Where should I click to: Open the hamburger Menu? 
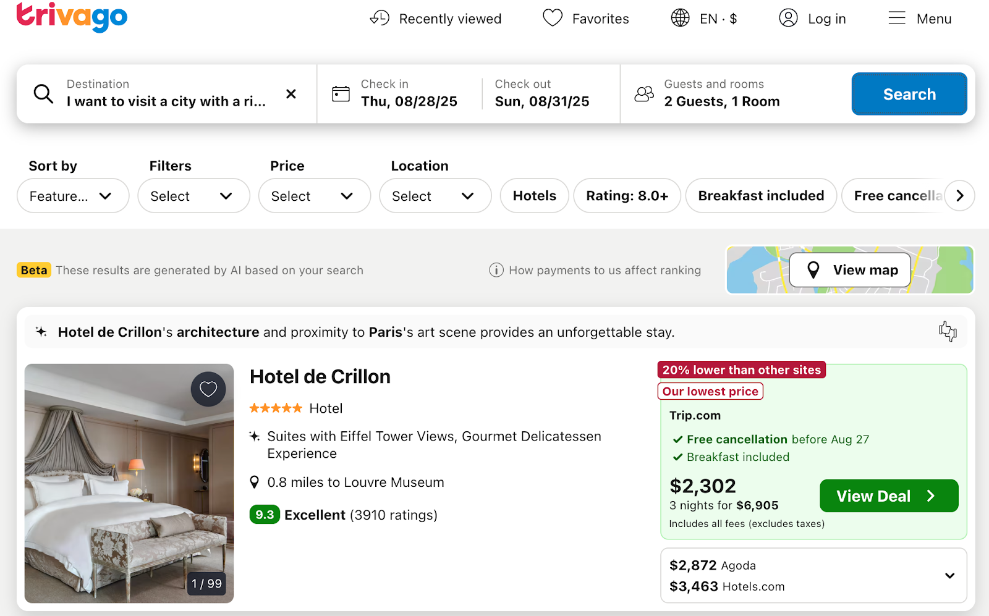tap(920, 19)
